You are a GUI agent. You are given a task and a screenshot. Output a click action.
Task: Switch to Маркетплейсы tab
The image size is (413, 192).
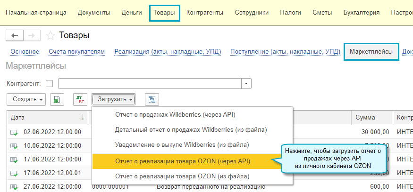point(371,52)
